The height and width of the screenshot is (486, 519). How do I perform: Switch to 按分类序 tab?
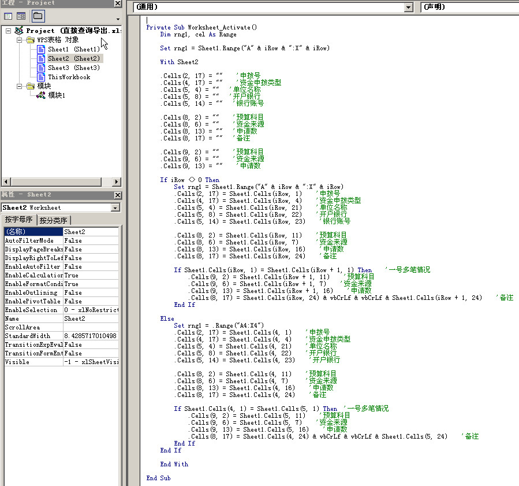click(54, 220)
